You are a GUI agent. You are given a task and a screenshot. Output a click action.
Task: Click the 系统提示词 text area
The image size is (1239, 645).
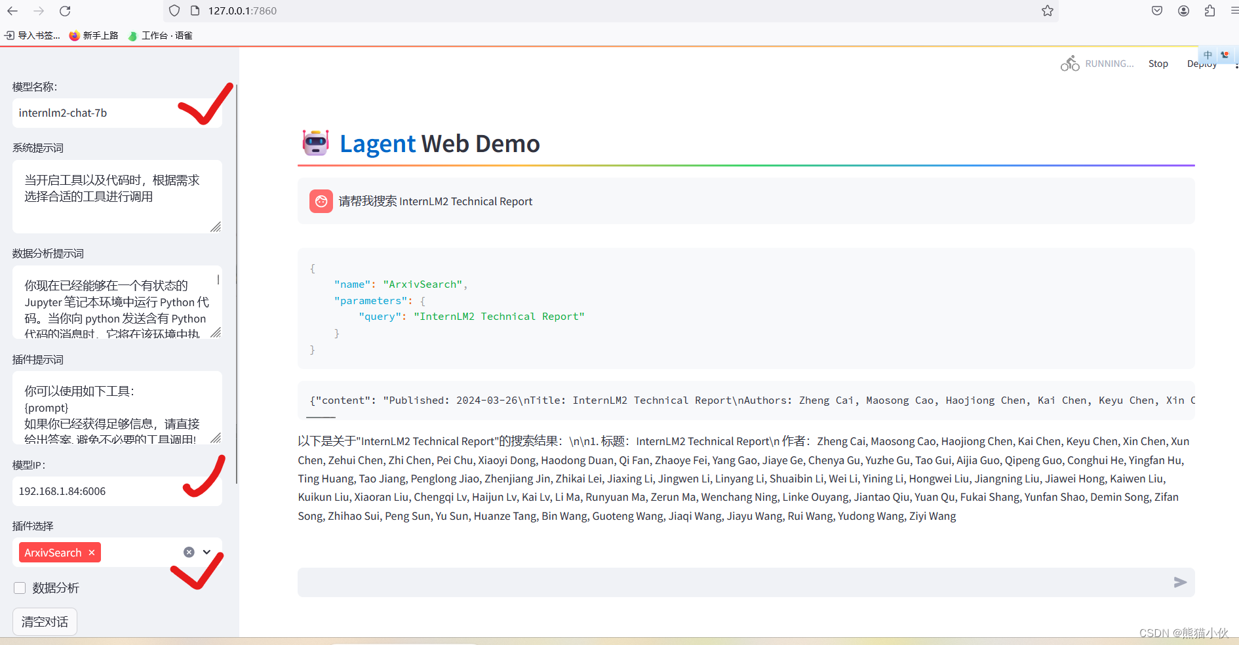point(117,197)
